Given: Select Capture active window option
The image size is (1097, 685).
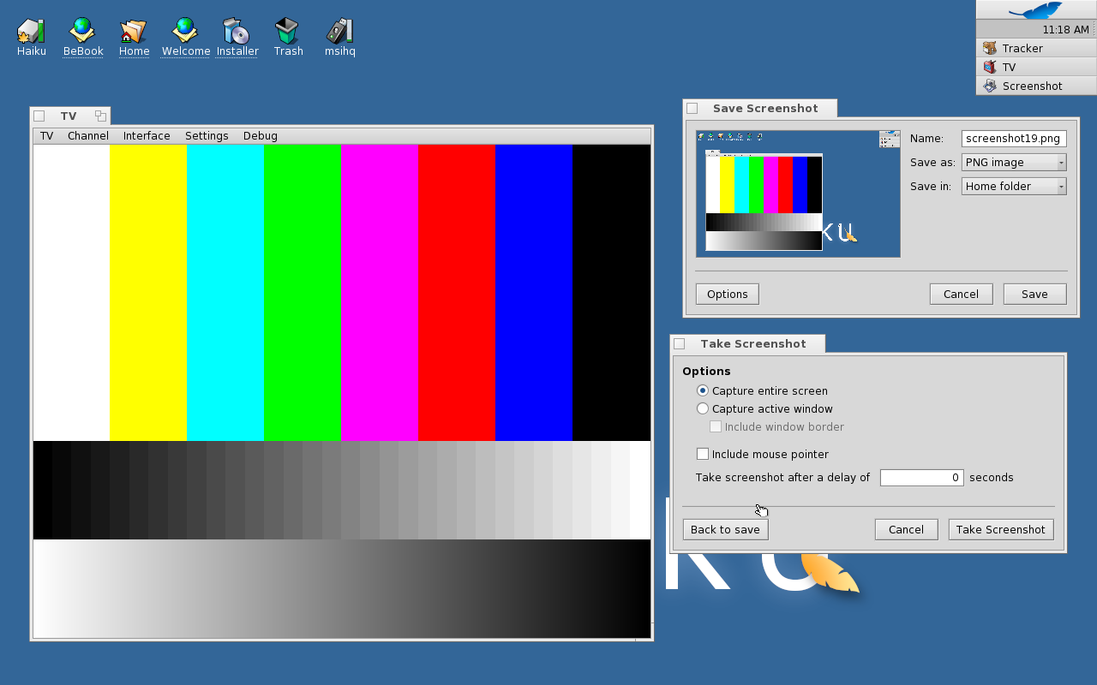Looking at the screenshot, I should coord(703,409).
